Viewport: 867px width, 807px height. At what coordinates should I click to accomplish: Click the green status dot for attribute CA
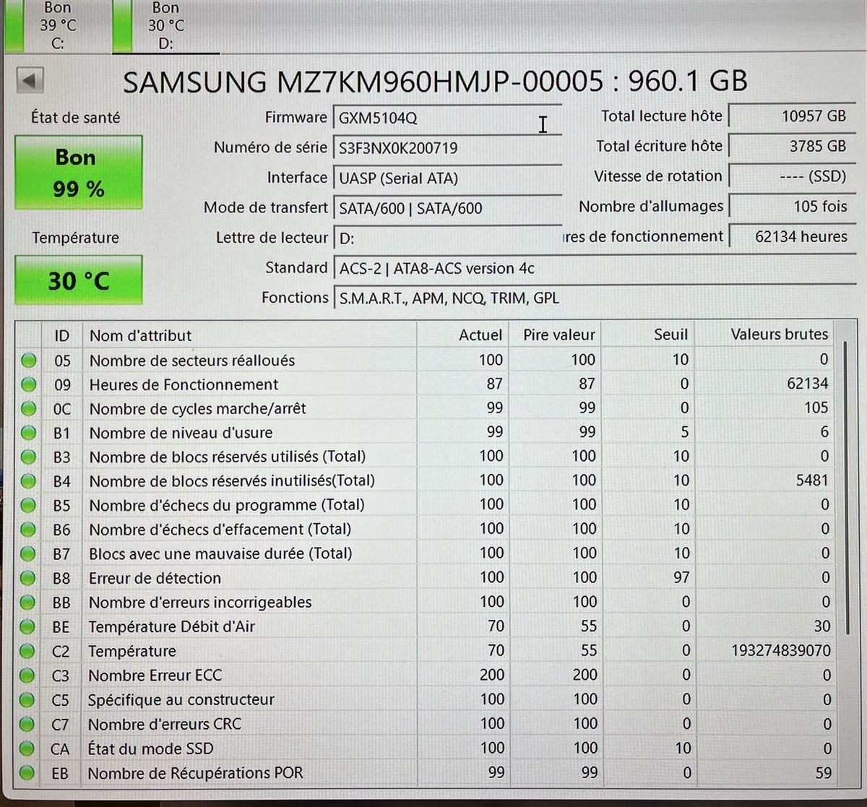click(27, 748)
